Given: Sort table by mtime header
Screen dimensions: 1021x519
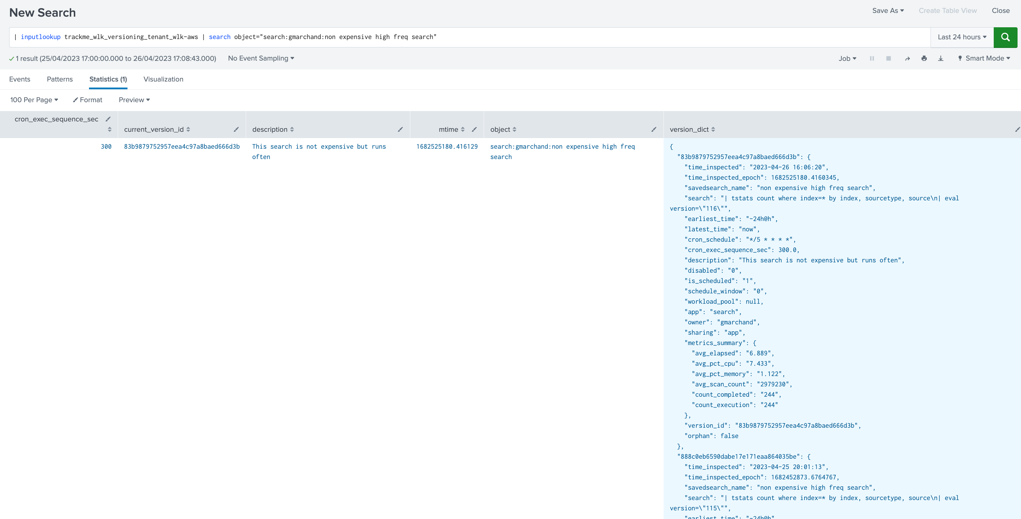Looking at the screenshot, I should click(x=451, y=129).
